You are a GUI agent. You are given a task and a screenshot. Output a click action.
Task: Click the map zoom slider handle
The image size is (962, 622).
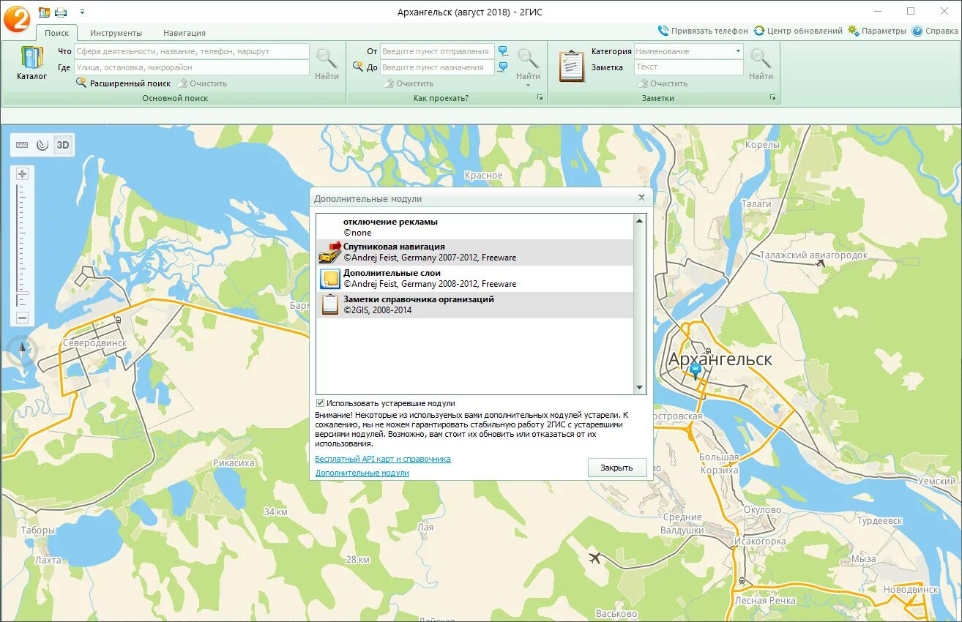pos(23,293)
